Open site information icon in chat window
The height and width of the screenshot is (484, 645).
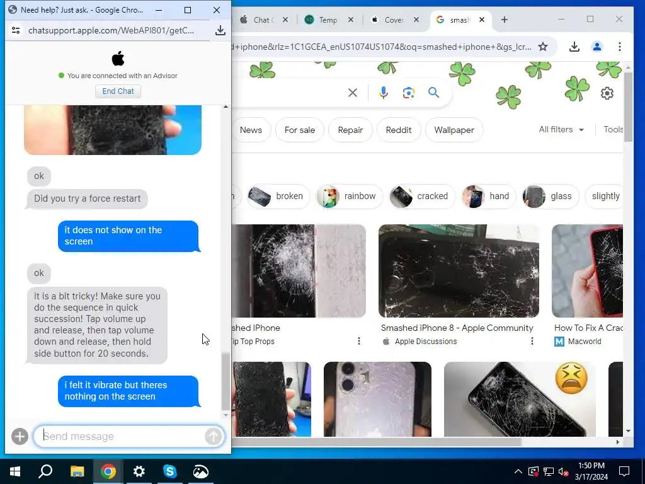click(16, 30)
